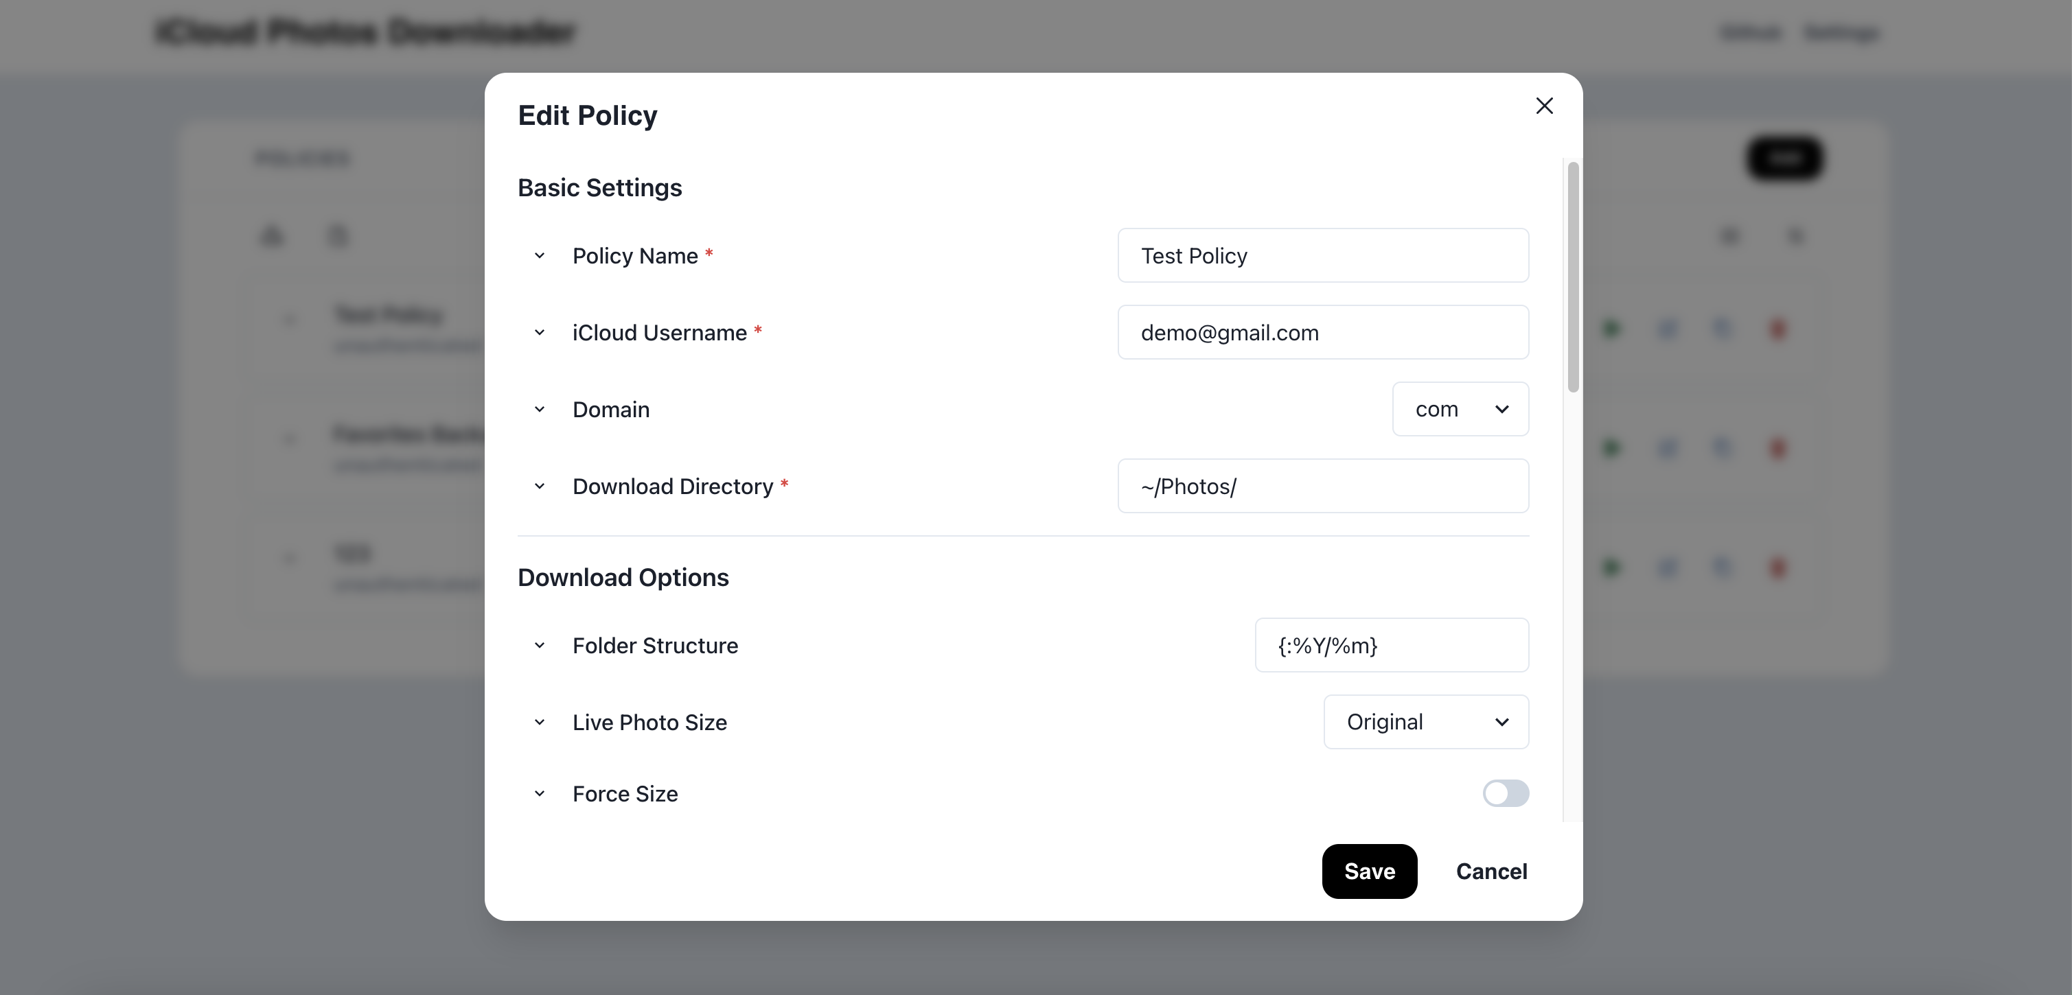Run the Test Policy with the green play icon
Viewport: 2072px width, 995px height.
[1611, 329]
